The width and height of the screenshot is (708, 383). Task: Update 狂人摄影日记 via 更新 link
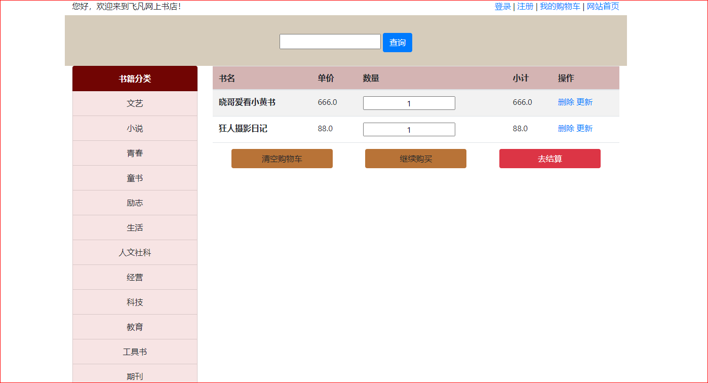coord(584,128)
